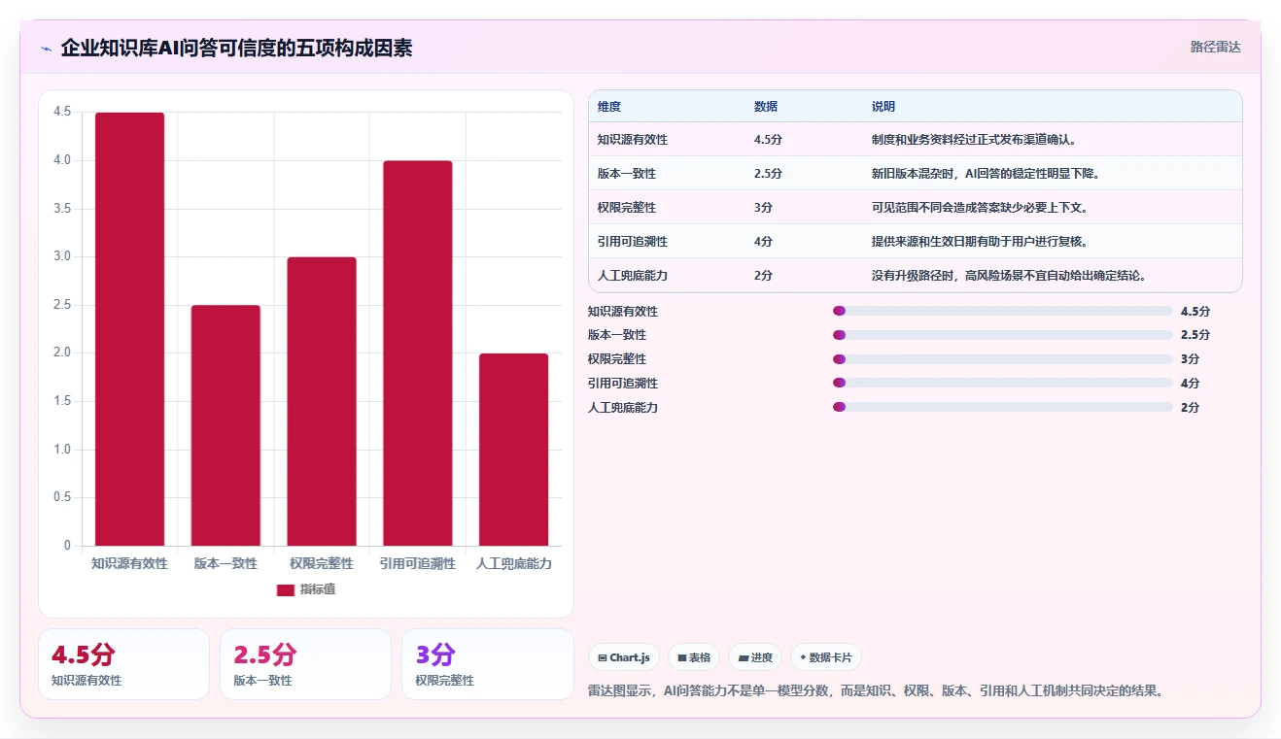The image size is (1281, 739).
Task: Click the 权限完整性 bar in the chart
Action: [322, 401]
